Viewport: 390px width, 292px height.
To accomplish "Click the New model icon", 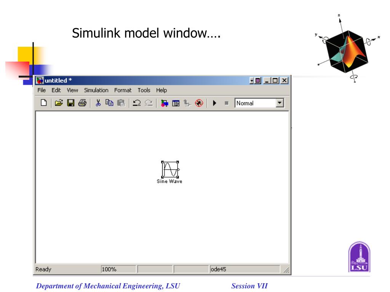I will click(44, 103).
